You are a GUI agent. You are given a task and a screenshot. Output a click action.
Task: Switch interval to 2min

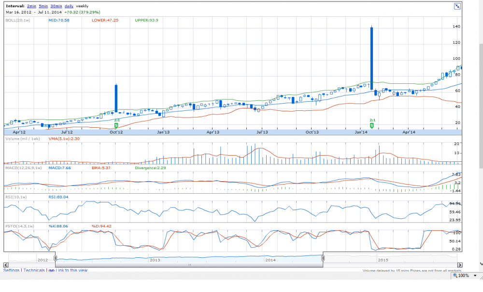click(x=31, y=6)
